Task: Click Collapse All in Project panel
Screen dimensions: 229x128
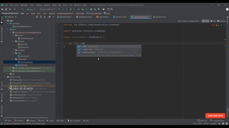Action: [45, 17]
